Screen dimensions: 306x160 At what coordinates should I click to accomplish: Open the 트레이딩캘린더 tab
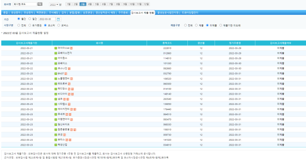190,13
